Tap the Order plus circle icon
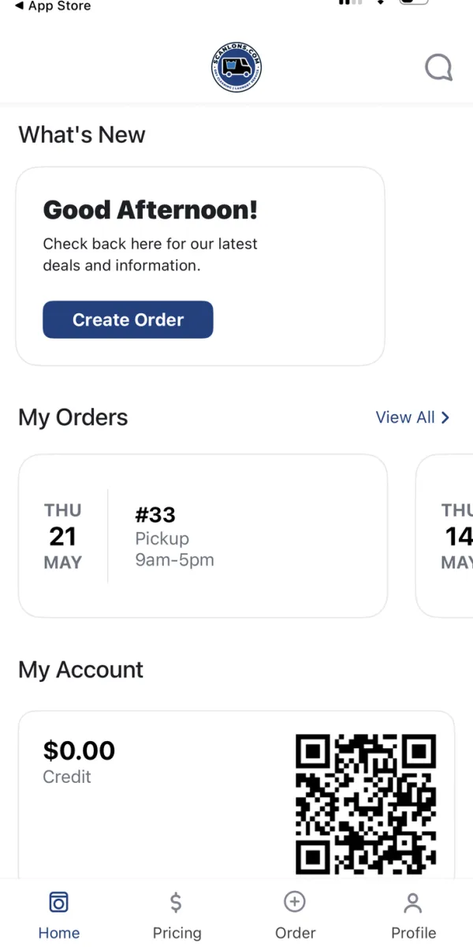 click(295, 901)
